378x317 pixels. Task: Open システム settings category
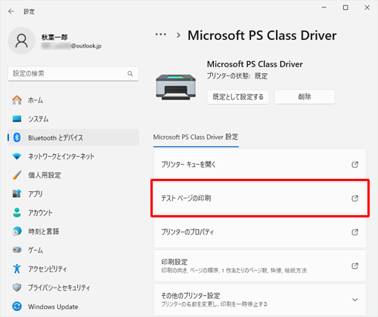[73, 118]
